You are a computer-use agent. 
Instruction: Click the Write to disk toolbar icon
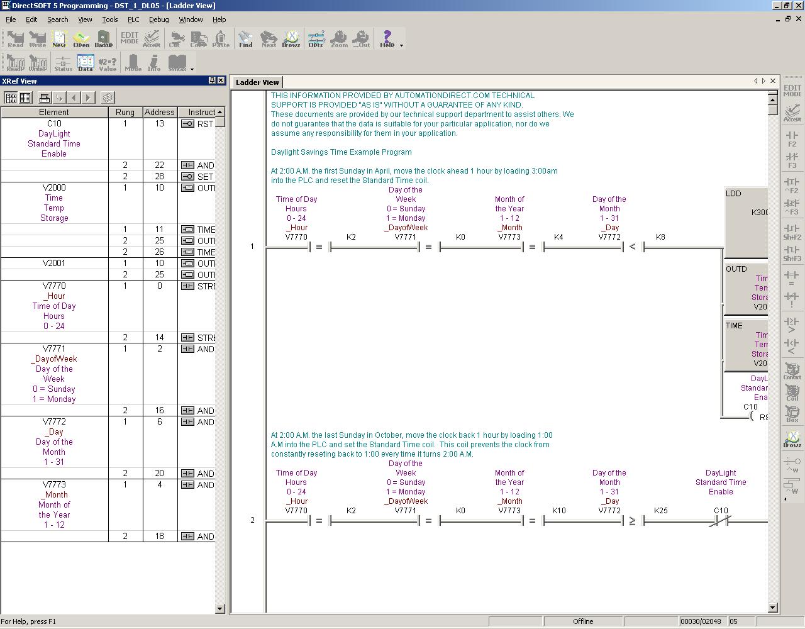[x=38, y=39]
